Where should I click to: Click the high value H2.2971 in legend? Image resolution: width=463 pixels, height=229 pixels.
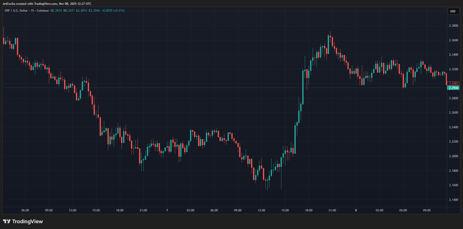69,11
